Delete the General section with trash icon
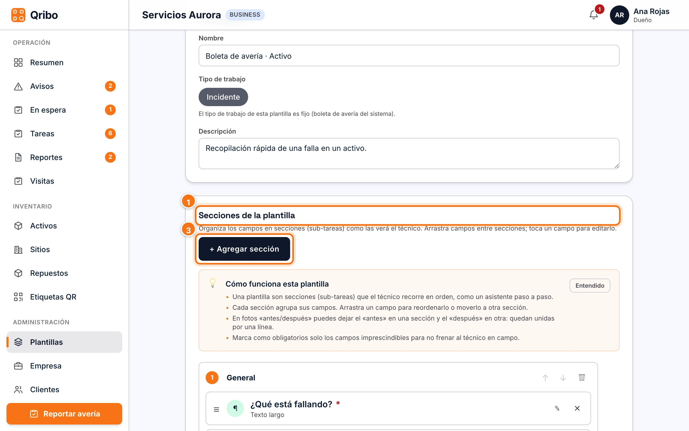The image size is (689, 431). click(x=582, y=377)
